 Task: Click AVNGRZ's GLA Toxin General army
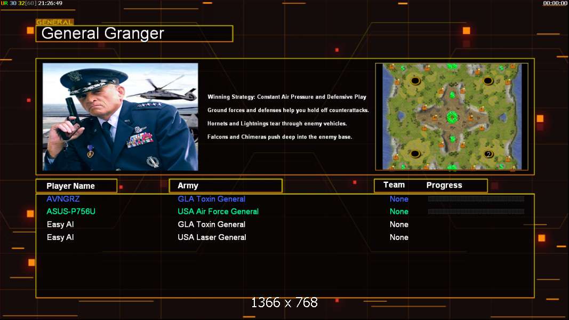click(212, 199)
